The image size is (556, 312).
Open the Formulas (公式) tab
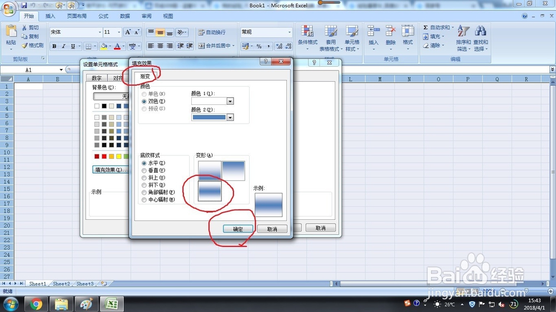pyautogui.click(x=103, y=16)
